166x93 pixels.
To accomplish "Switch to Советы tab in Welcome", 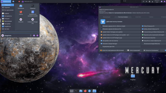I will (151, 17).
